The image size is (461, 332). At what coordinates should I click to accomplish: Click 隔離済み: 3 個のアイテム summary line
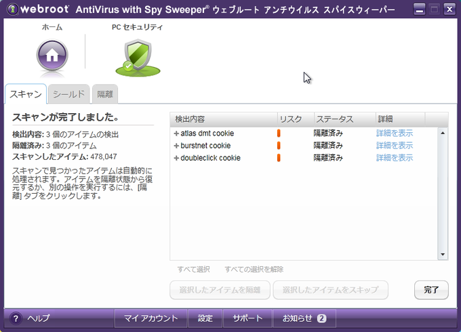tap(54, 146)
